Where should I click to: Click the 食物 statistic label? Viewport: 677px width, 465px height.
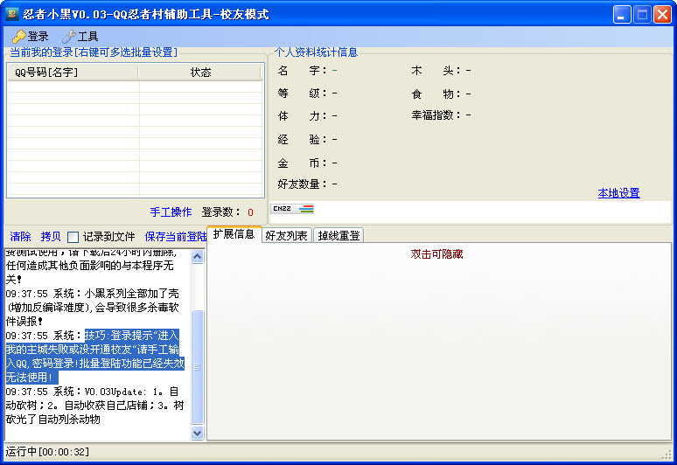[436, 94]
